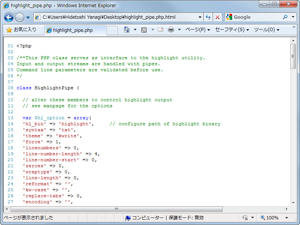Open the ページ(P) menu

coord(198,30)
